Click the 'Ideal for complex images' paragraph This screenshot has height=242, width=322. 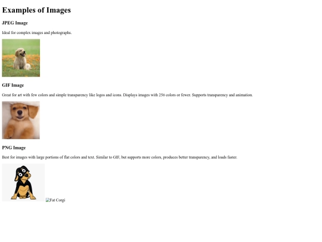[37, 33]
